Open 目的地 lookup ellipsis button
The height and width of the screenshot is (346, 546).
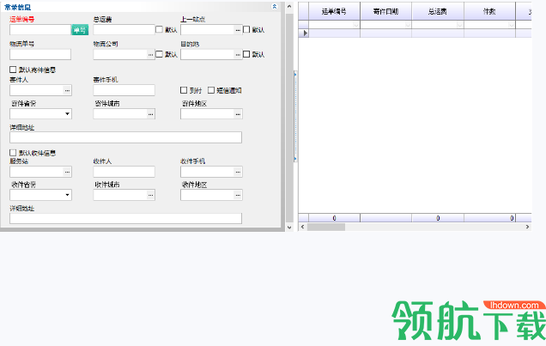point(238,54)
